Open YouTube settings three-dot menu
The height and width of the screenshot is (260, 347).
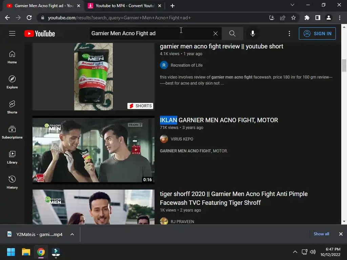click(289, 34)
